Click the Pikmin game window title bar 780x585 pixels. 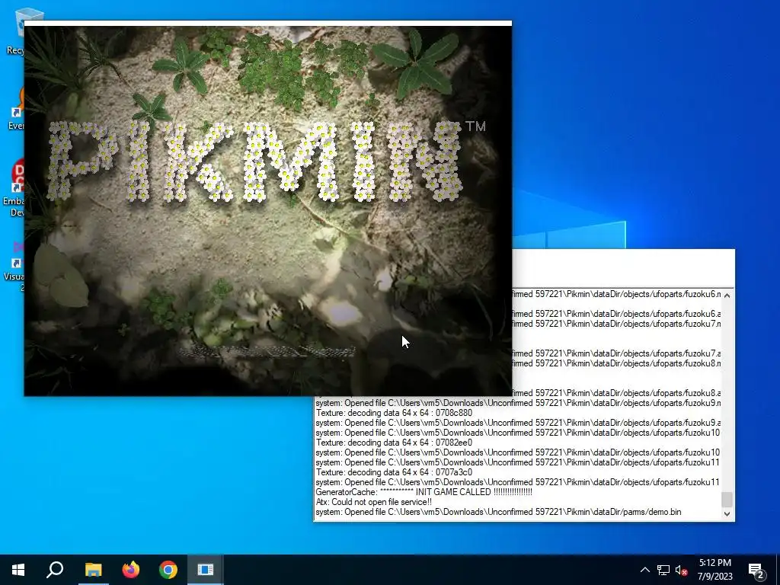point(267,23)
